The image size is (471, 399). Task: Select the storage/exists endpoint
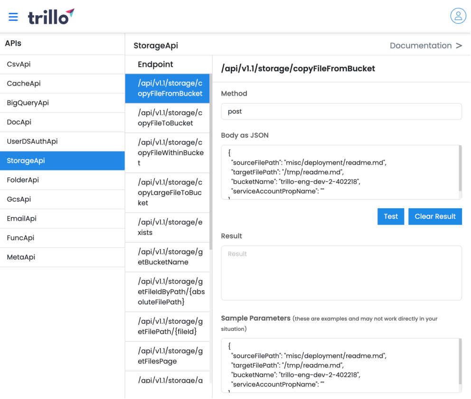pyautogui.click(x=167, y=227)
